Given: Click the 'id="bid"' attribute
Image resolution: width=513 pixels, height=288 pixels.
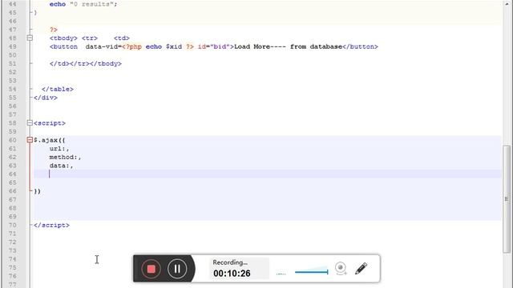Looking at the screenshot, I should [214, 46].
